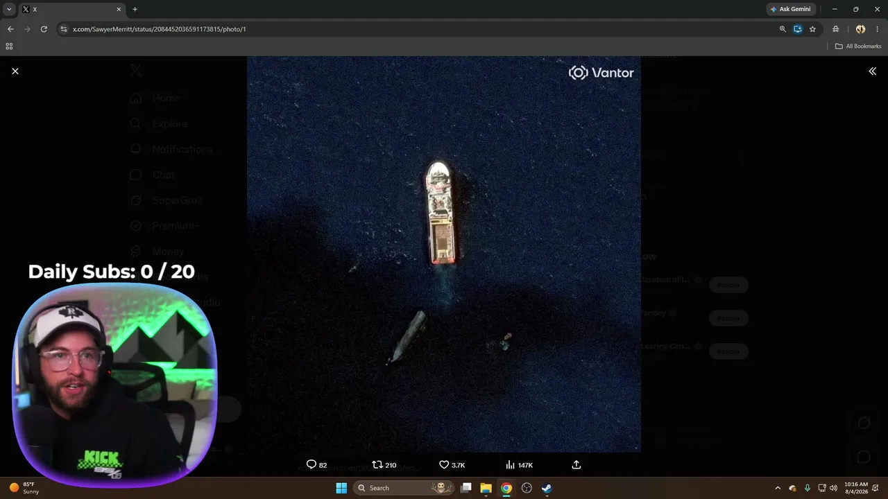Open the apps grid in bookmarks bar

[x=9, y=46]
